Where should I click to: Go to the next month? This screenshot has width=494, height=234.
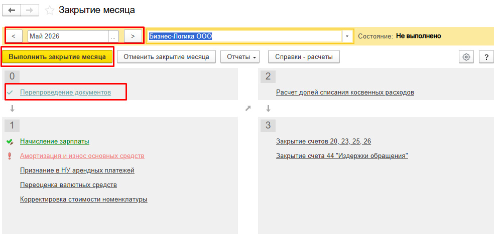pyautogui.click(x=133, y=36)
